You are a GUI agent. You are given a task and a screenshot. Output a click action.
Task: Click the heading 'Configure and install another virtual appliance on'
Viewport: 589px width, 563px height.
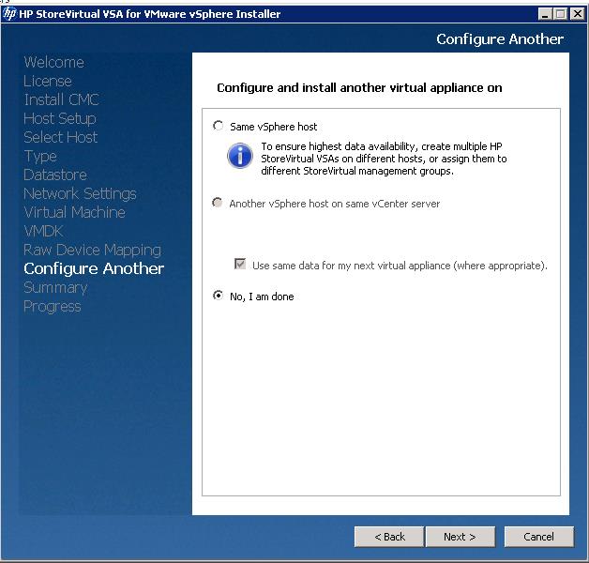pos(359,87)
